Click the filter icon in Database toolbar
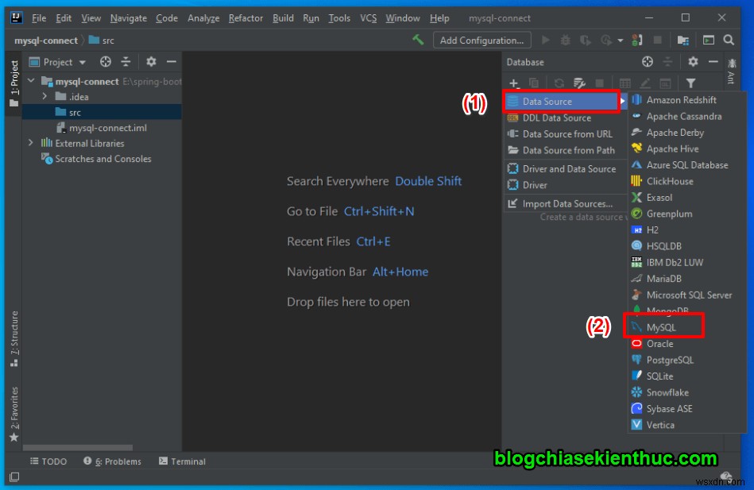 coord(692,83)
